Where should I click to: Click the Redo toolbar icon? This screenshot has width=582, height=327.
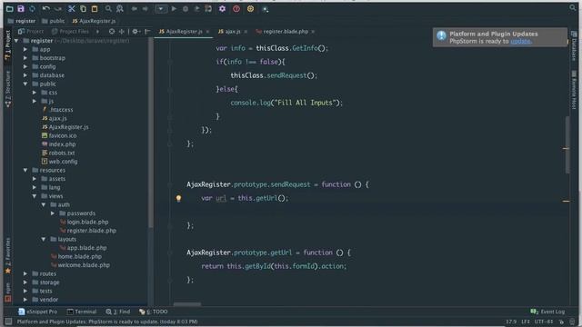[x=58, y=8]
